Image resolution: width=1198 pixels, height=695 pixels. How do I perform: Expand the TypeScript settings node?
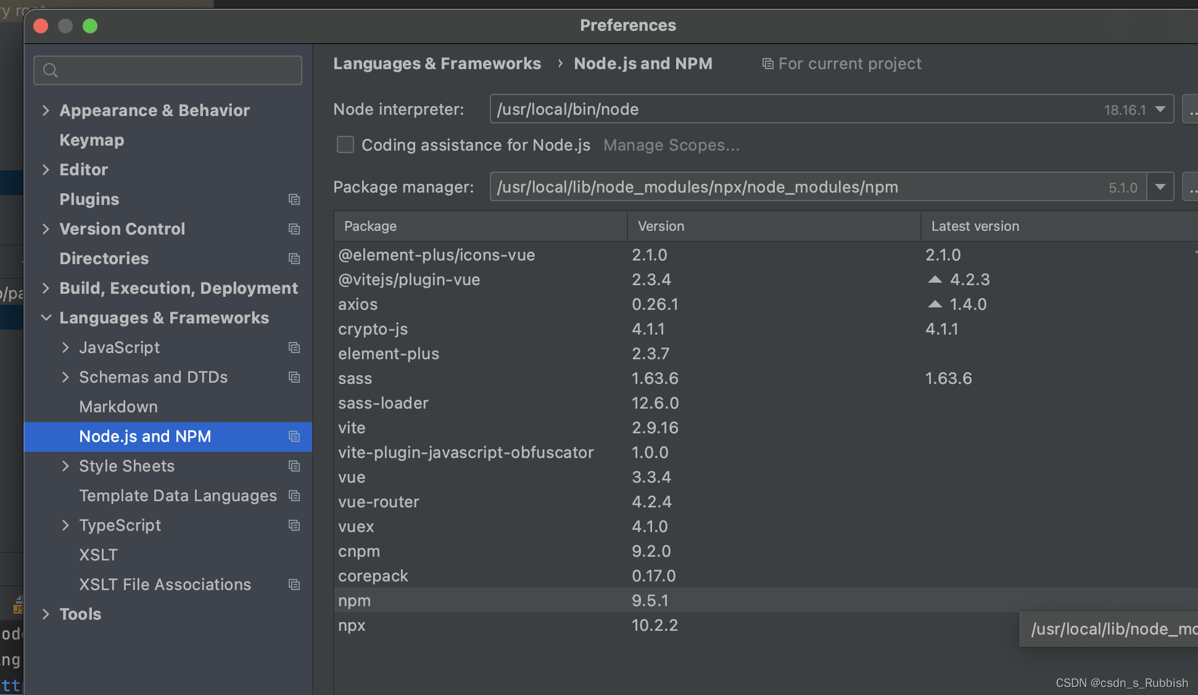(x=65, y=525)
